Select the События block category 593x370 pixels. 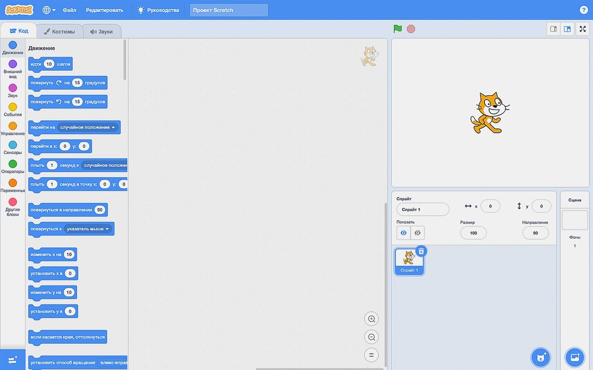click(13, 110)
